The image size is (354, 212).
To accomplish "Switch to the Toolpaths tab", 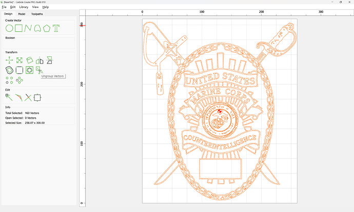I will (37, 14).
